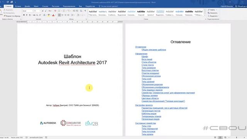Click the proofing language indicator in status bar
Viewport: 247px width, 139px height.
click(x=36, y=137)
